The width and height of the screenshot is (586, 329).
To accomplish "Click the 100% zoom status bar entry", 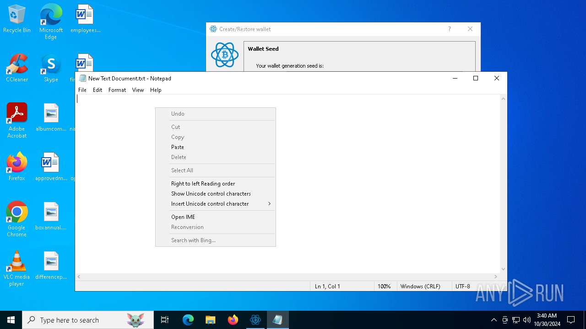I will pos(384,287).
